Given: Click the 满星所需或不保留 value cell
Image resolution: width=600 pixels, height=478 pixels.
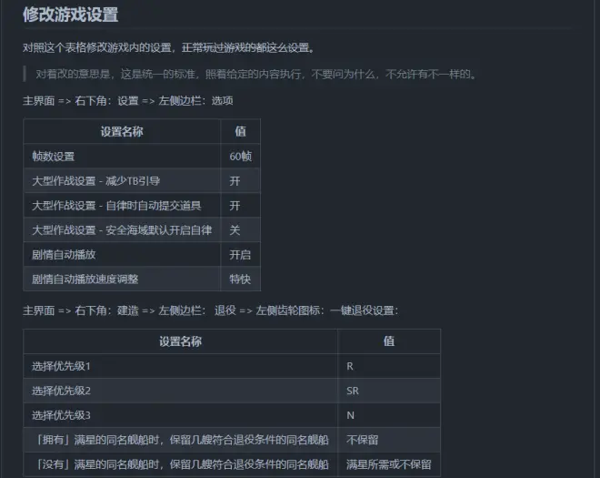Looking at the screenshot, I should point(389,464).
